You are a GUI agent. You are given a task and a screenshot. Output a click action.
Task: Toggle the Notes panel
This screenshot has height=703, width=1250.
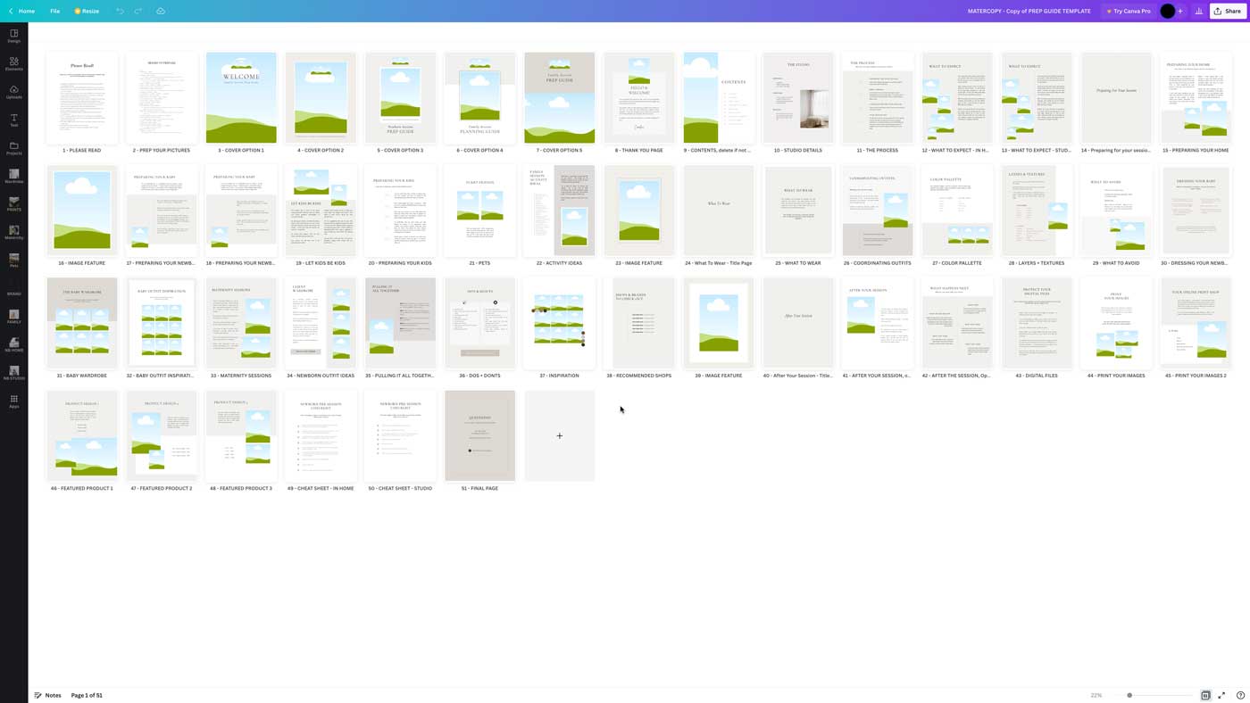coord(48,695)
